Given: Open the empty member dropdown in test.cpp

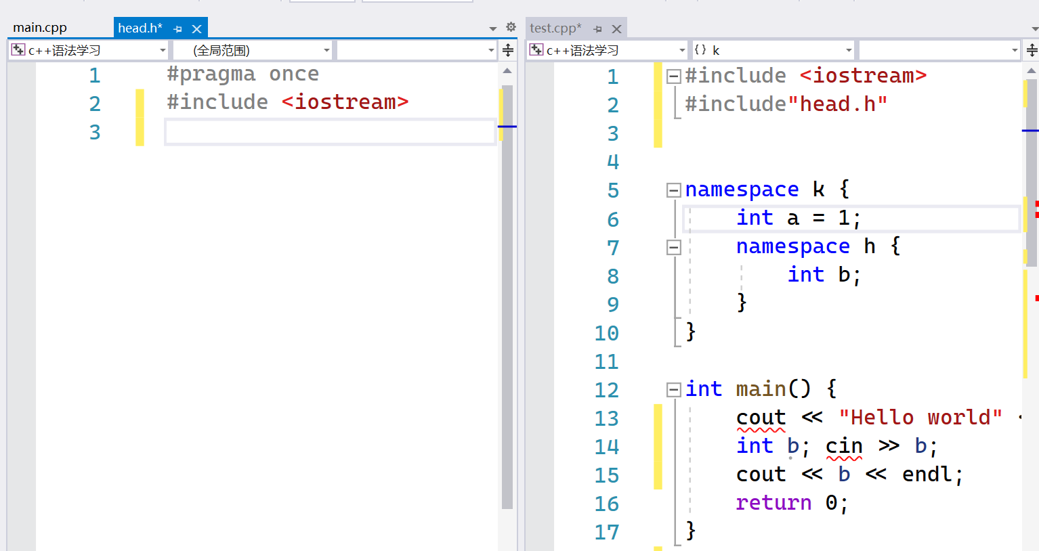Looking at the screenshot, I should tap(939, 50).
